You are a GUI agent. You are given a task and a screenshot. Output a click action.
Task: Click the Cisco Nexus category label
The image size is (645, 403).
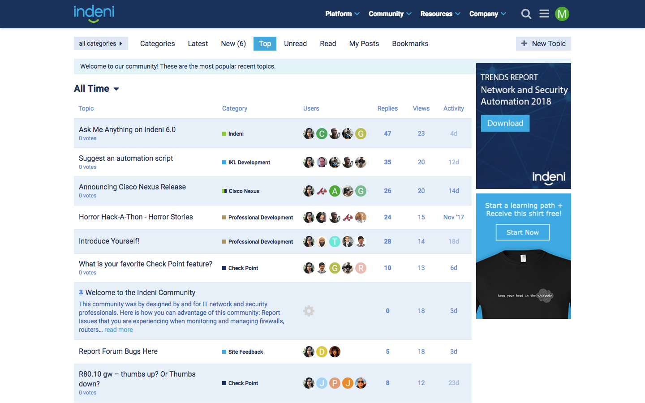pyautogui.click(x=241, y=191)
